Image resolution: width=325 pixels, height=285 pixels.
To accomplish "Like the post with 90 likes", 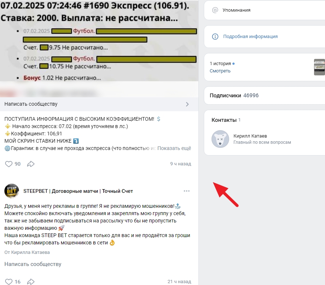I will [x=9, y=164].
